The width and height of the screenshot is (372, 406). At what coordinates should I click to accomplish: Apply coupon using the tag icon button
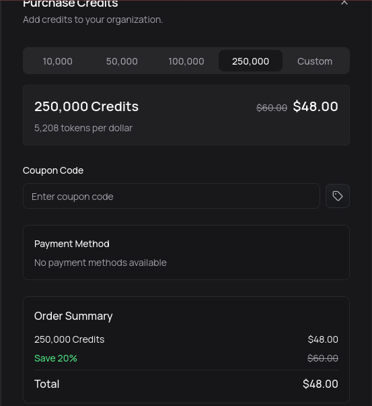click(x=337, y=196)
